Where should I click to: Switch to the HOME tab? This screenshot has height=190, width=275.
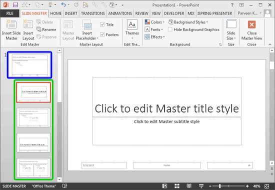(x=56, y=13)
